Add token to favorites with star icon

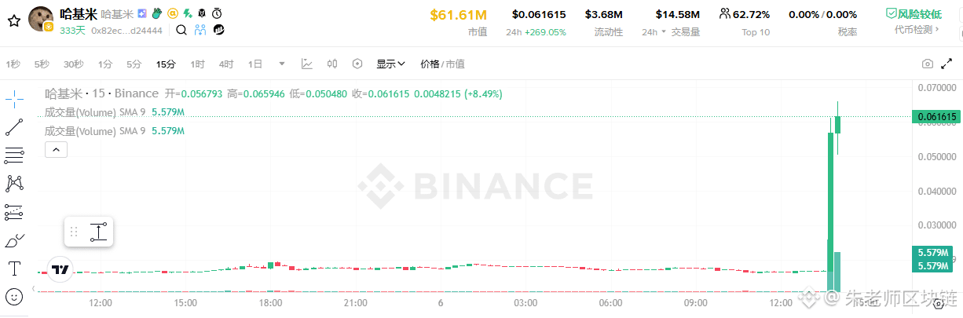(x=13, y=20)
